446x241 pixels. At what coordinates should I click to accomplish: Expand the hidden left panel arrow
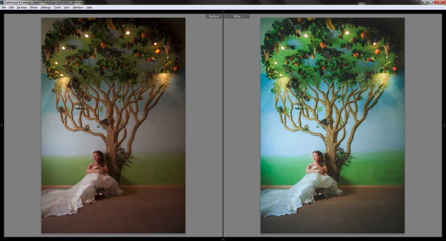click(x=1, y=126)
